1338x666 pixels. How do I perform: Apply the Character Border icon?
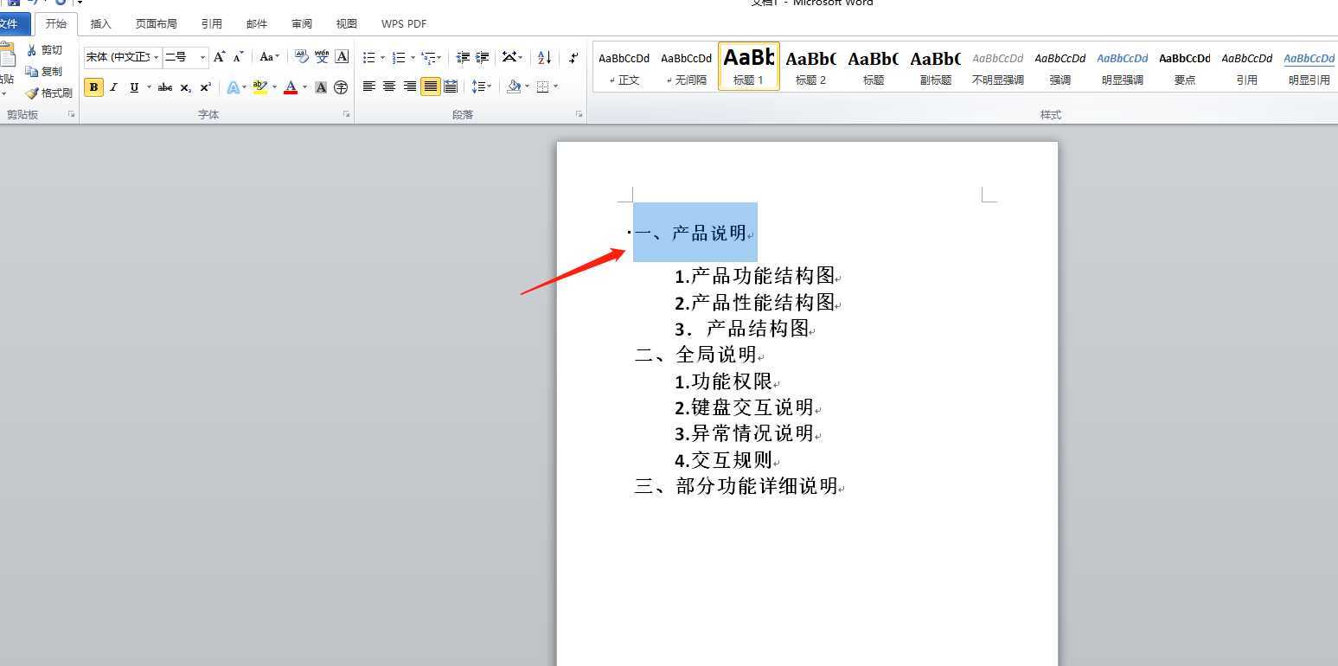click(343, 57)
